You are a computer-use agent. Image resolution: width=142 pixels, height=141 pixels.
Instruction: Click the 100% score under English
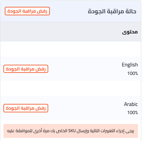(132, 73)
